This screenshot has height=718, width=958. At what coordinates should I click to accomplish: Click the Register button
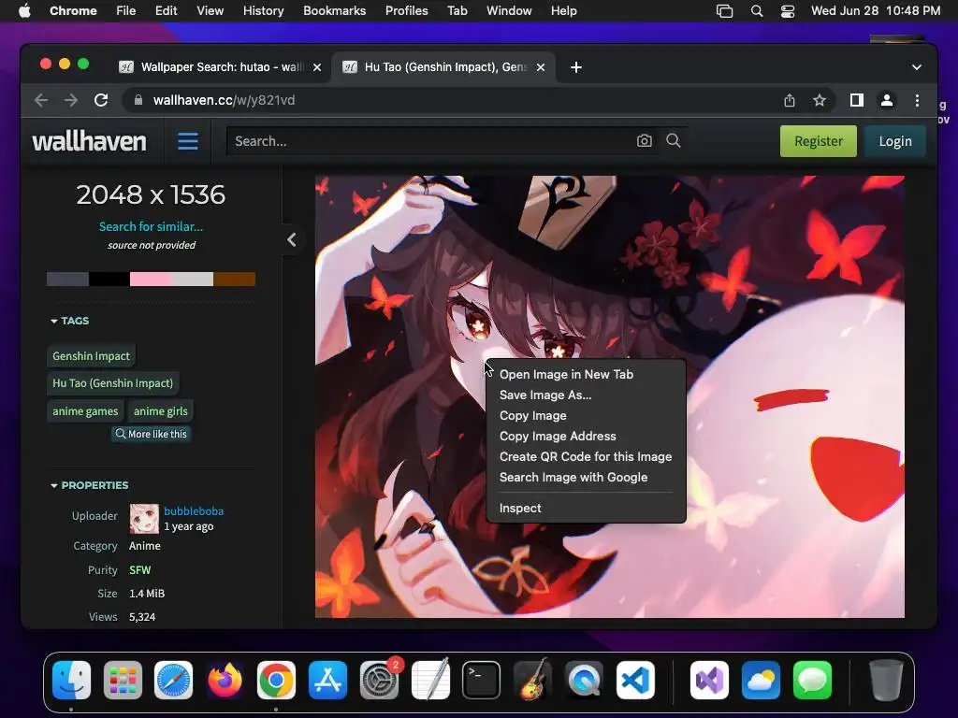point(818,141)
